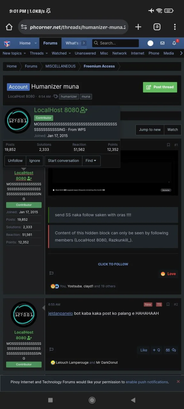
Task: Click the enable push notifications link
Action: click(x=147, y=382)
